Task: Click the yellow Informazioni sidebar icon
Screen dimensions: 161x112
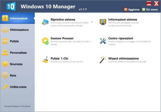Action: coord(5,18)
